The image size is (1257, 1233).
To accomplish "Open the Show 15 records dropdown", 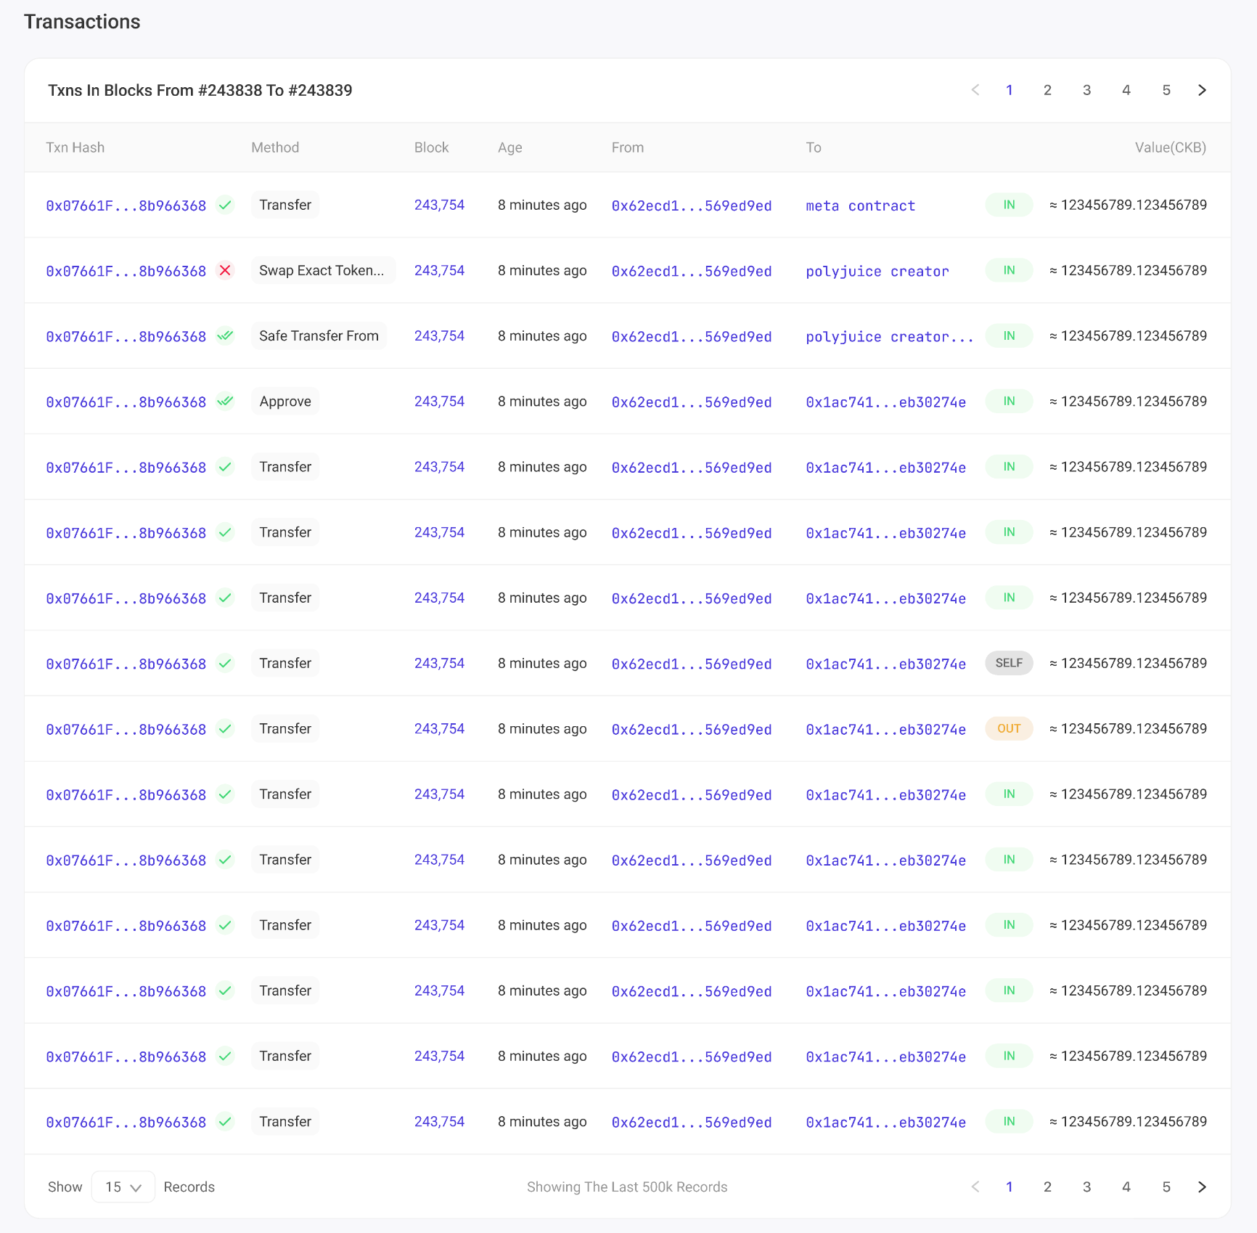I will [122, 1187].
